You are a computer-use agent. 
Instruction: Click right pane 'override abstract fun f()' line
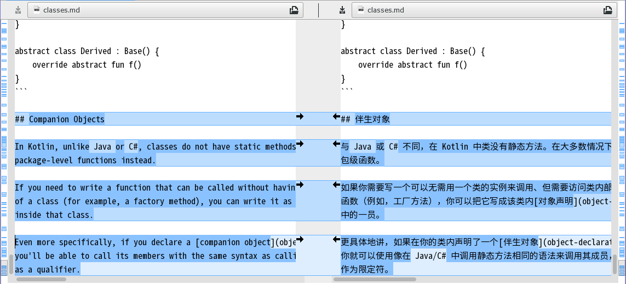coord(412,64)
